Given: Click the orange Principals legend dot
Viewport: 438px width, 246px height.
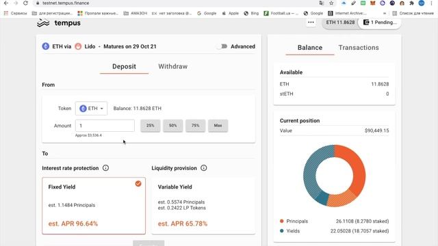Looking at the screenshot, I should [281, 221].
